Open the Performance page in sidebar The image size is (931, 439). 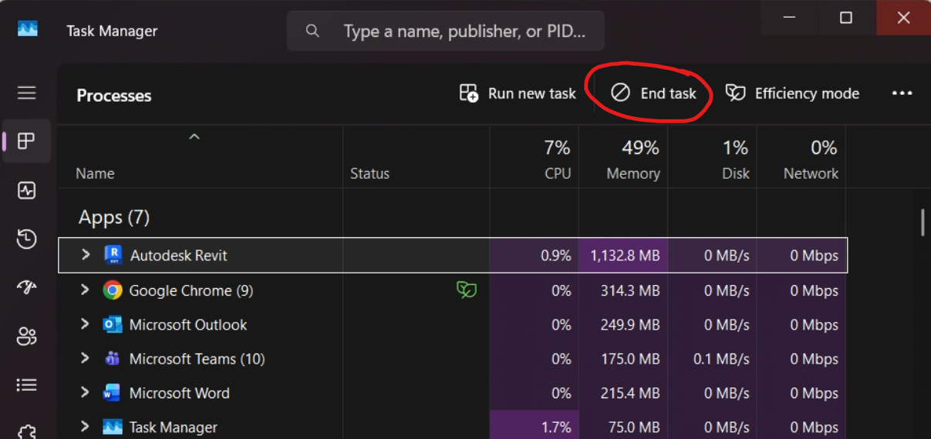click(x=27, y=190)
